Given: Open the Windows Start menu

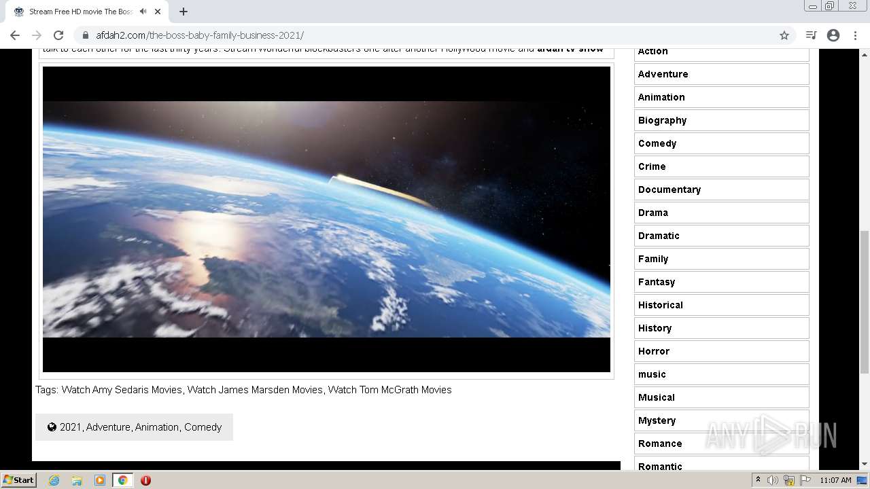Looking at the screenshot, I should point(19,480).
